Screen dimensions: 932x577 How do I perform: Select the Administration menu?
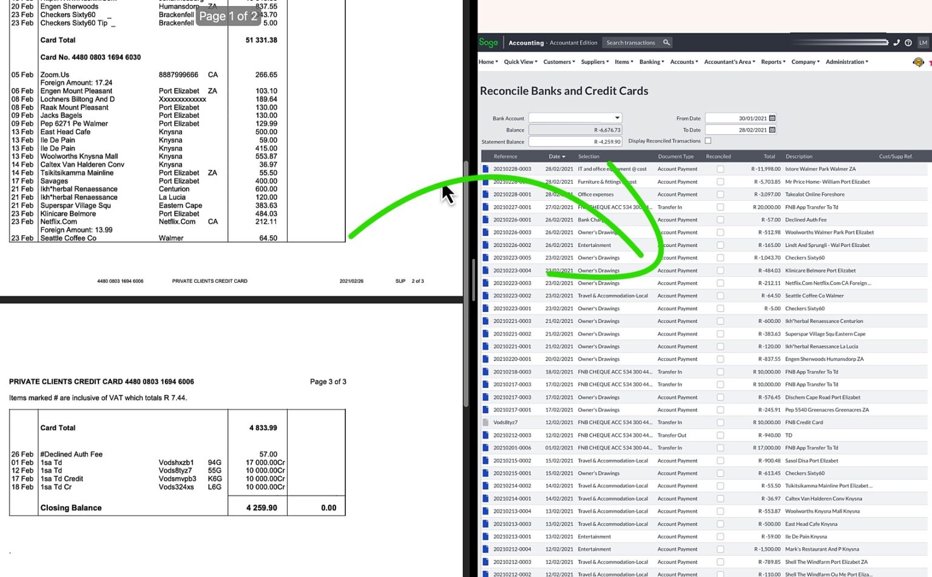[x=846, y=61]
